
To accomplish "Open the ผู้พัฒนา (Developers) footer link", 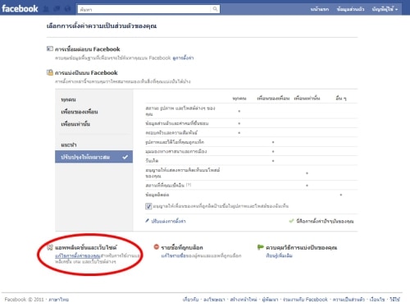I will (x=270, y=300).
